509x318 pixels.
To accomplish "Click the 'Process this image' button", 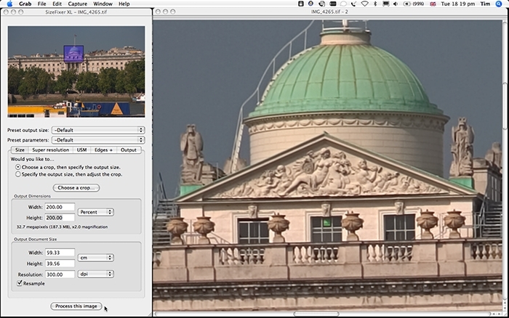I will click(x=76, y=306).
